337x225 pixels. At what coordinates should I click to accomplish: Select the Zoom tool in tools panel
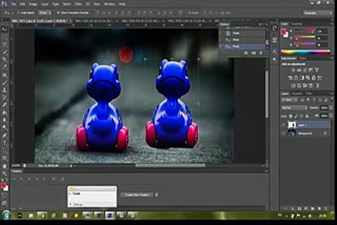pyautogui.click(x=4, y=173)
